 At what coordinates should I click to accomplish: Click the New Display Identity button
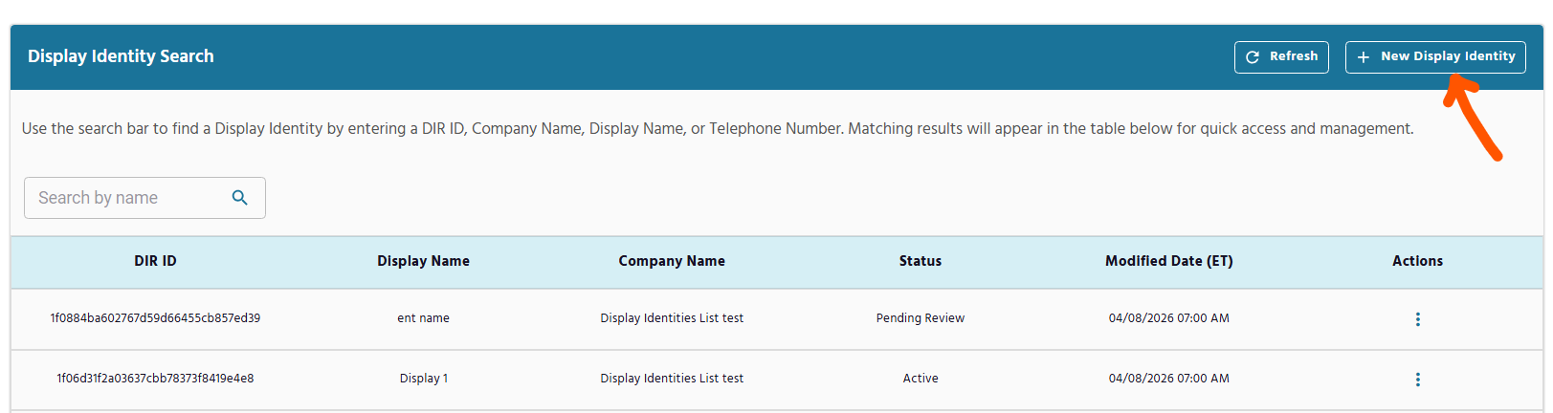pyautogui.click(x=1435, y=57)
